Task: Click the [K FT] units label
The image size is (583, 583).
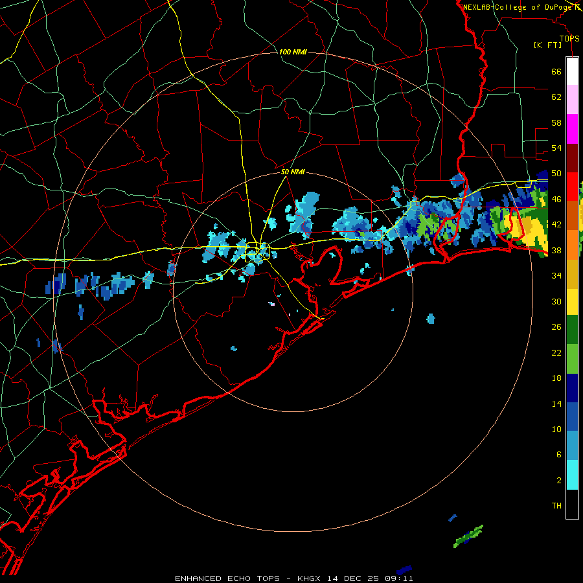Action: pyautogui.click(x=547, y=45)
